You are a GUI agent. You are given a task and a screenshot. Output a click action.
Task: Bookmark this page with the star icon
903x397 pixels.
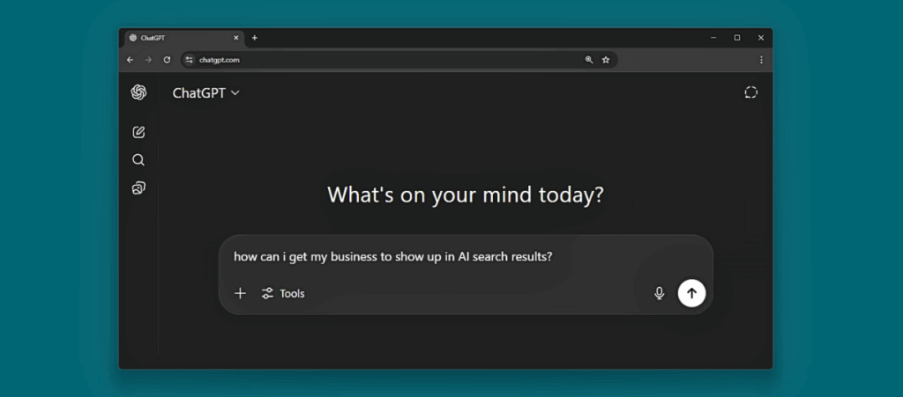tap(606, 60)
